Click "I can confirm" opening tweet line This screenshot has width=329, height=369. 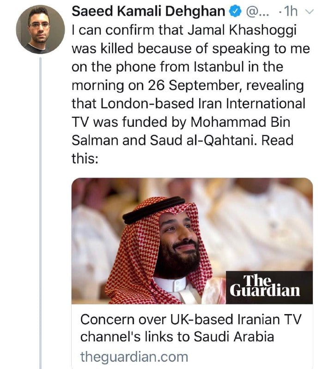pyautogui.click(x=110, y=31)
